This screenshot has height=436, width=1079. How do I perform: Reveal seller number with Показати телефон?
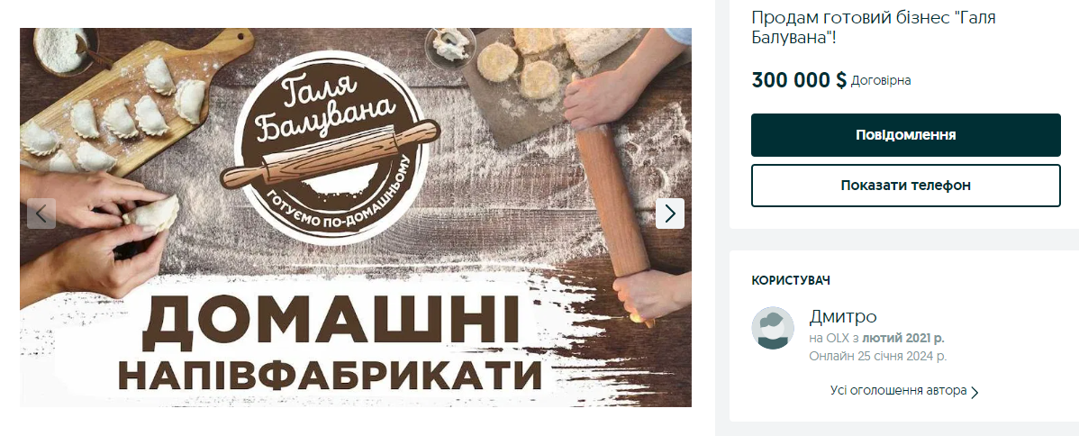pyautogui.click(x=905, y=186)
